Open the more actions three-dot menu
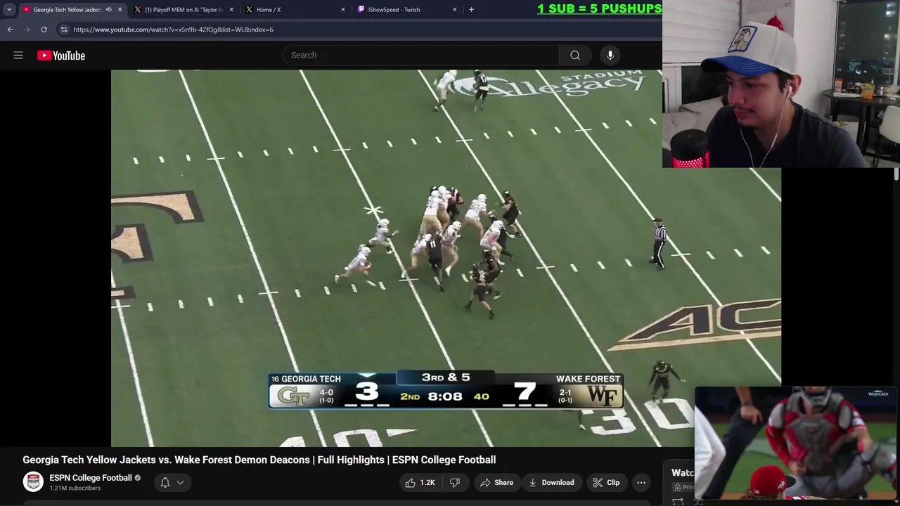900x506 pixels. (641, 483)
